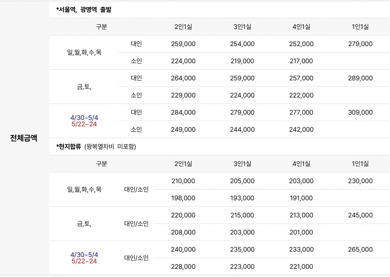The width and height of the screenshot is (390, 277).
Task: Select the 284,000 price cell
Action: [x=183, y=112]
